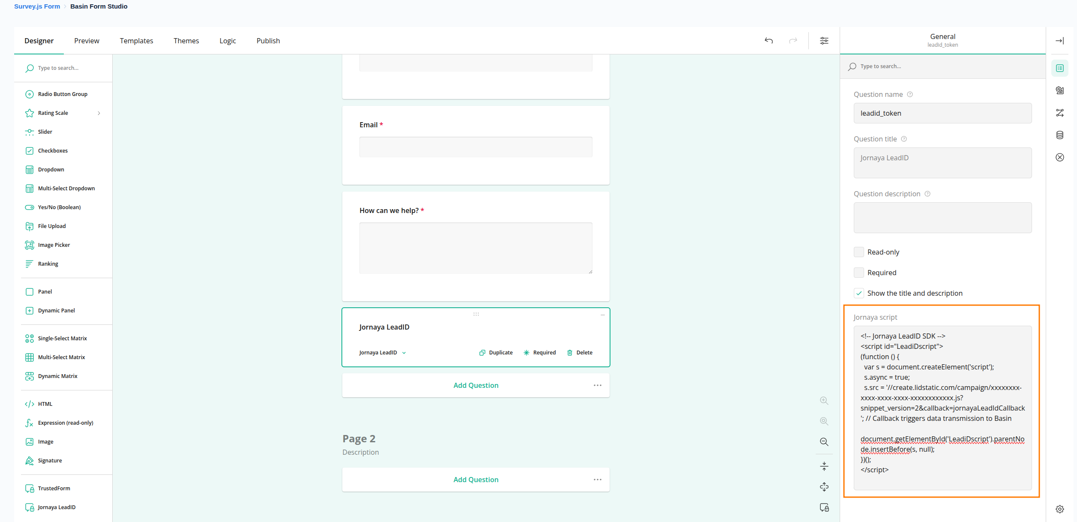Click the zoom in magnifier icon
Viewport: 1077px width, 522px height.
point(824,401)
